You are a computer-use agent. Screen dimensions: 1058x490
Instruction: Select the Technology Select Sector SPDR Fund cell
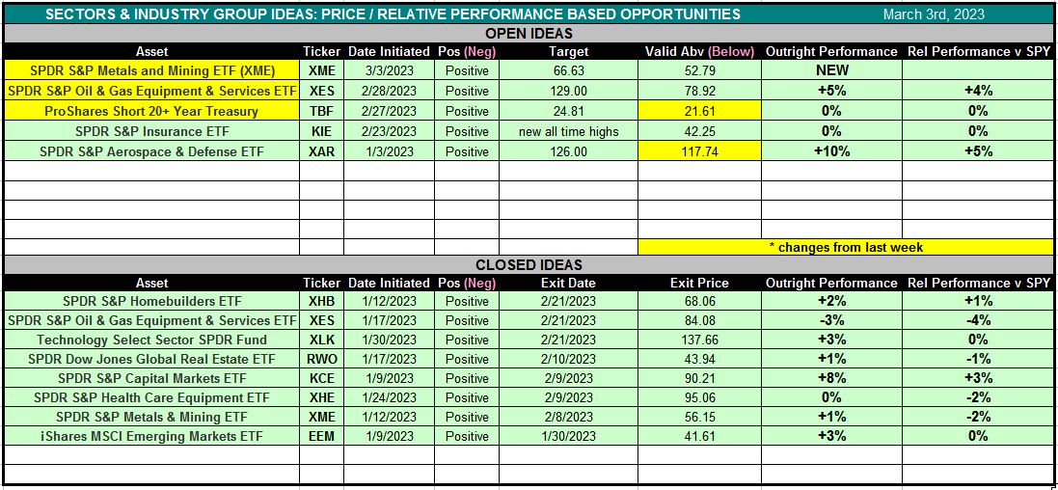151,340
